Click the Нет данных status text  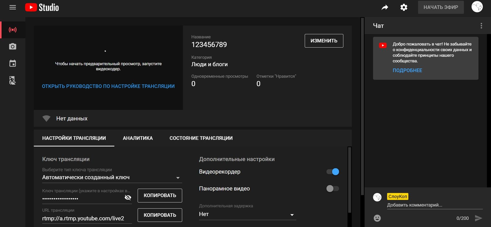(72, 118)
